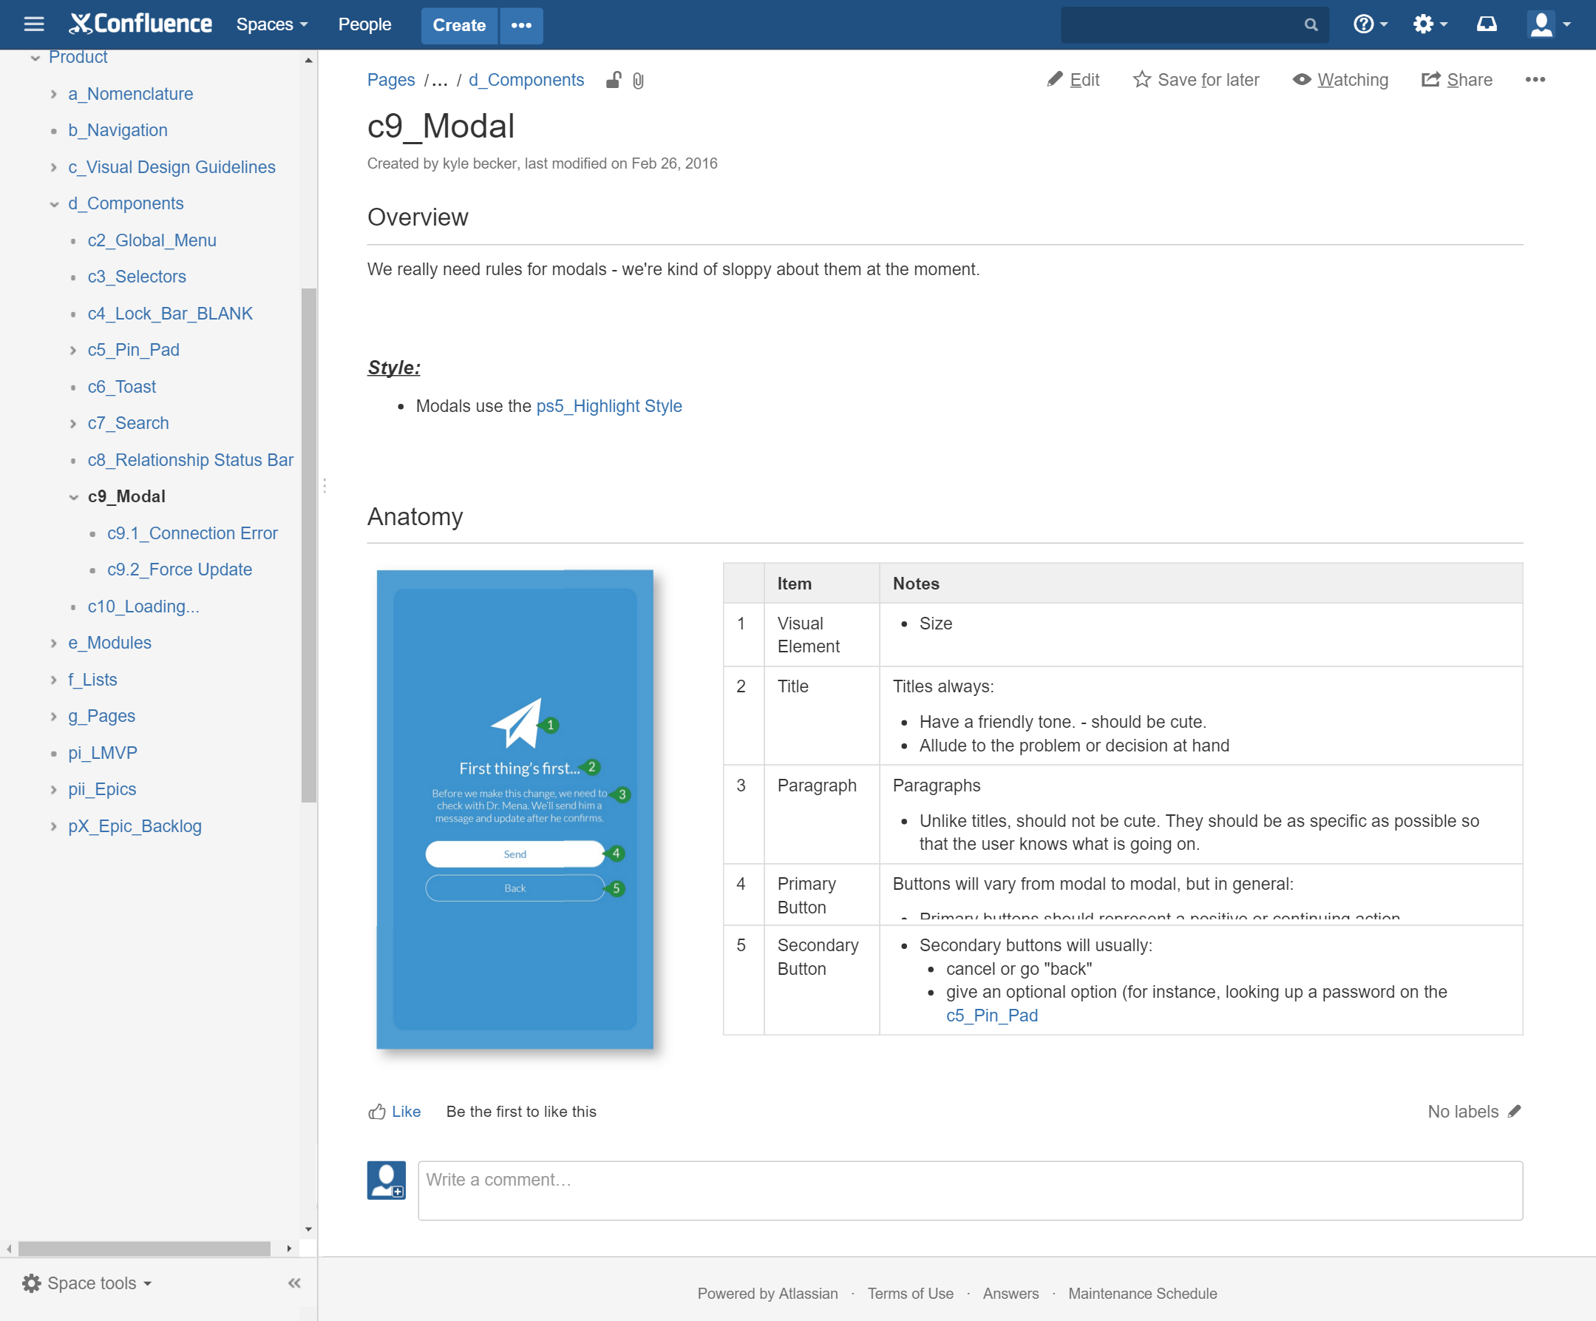Viewport: 1596px width, 1321px height.
Task: Click the blue Create button
Action: pyautogui.click(x=458, y=25)
